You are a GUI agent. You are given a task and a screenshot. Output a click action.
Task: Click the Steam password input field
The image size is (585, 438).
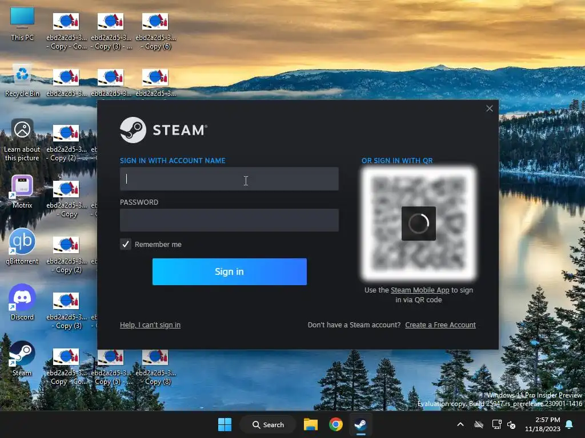(229, 220)
